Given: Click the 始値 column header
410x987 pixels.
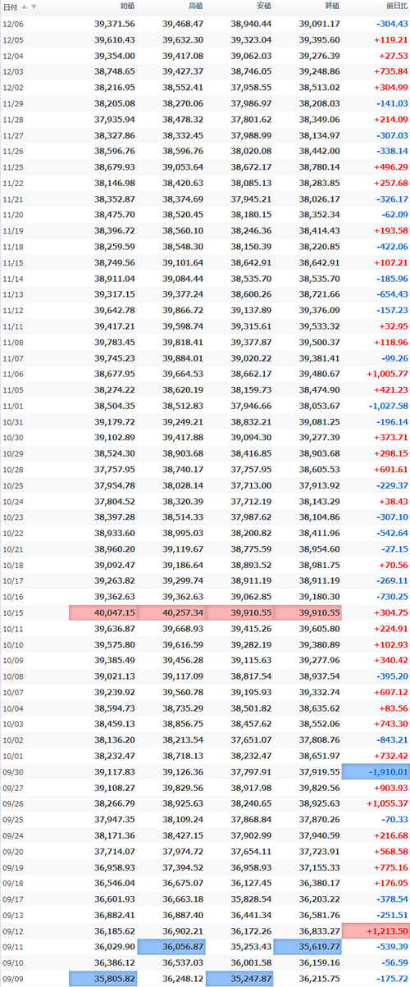Looking at the screenshot, I should click(x=127, y=7).
